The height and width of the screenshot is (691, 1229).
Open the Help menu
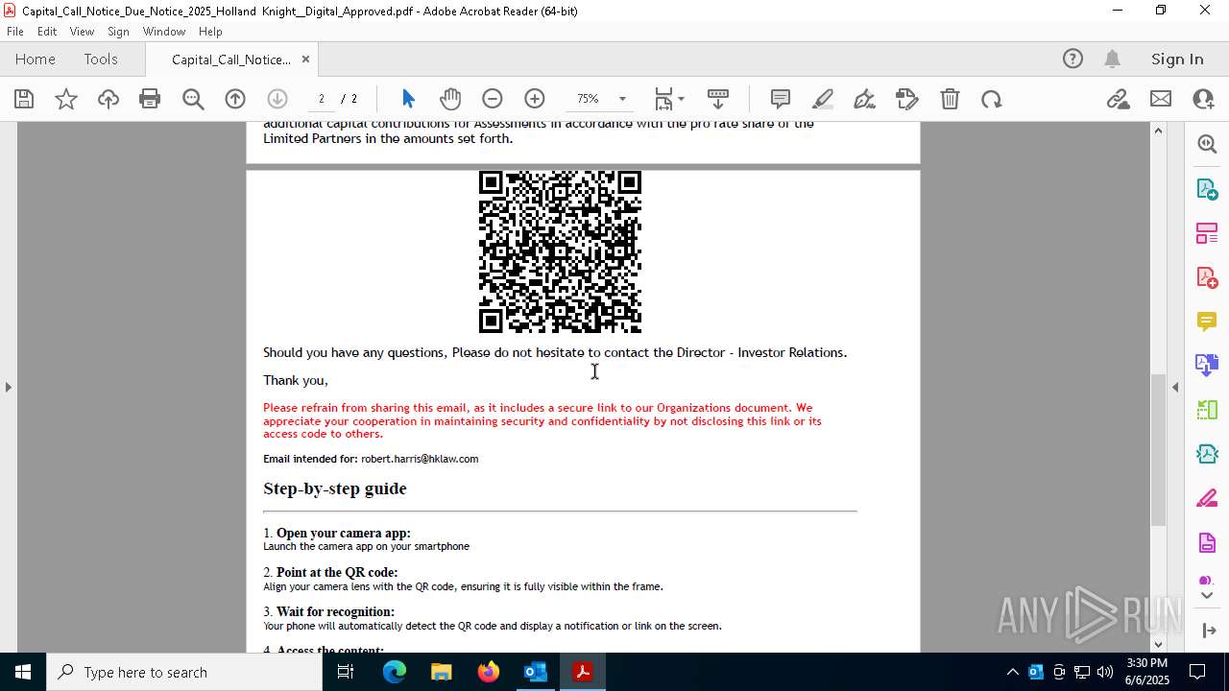(x=210, y=32)
